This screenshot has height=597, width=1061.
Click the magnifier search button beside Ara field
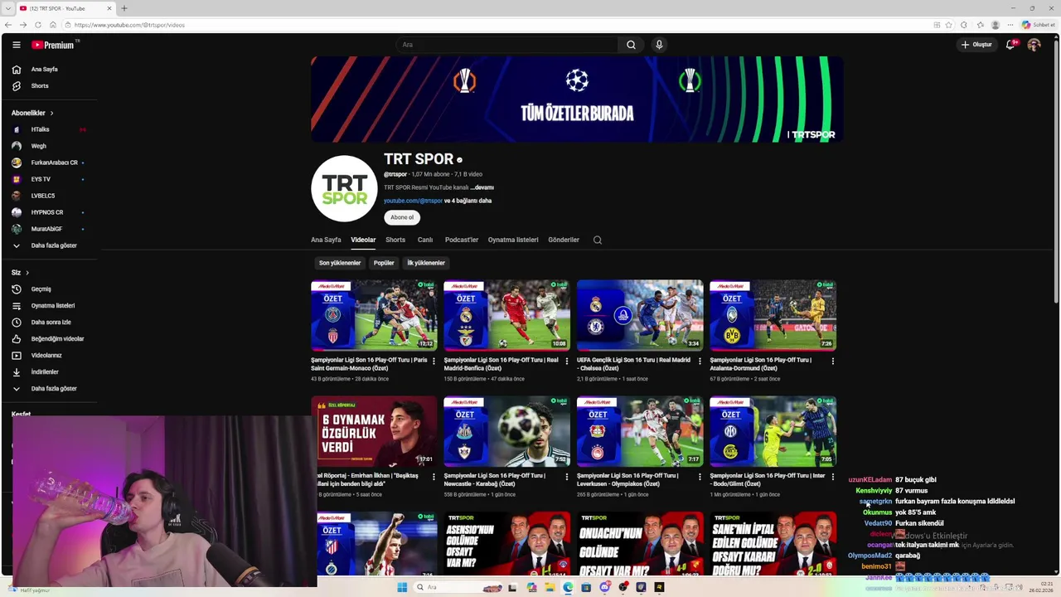(x=631, y=45)
